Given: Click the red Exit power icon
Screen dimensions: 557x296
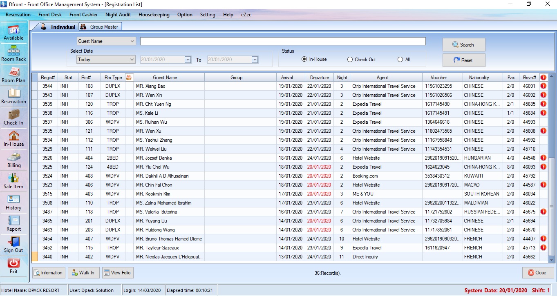Looking at the screenshot, I should point(14,263).
